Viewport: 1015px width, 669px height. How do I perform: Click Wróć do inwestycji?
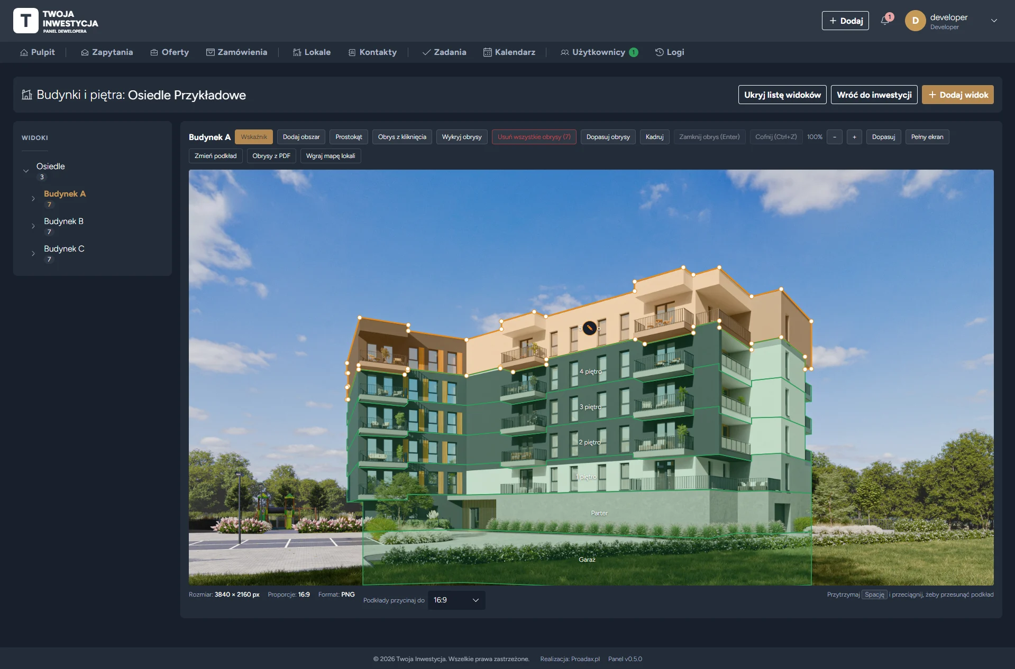[874, 95]
